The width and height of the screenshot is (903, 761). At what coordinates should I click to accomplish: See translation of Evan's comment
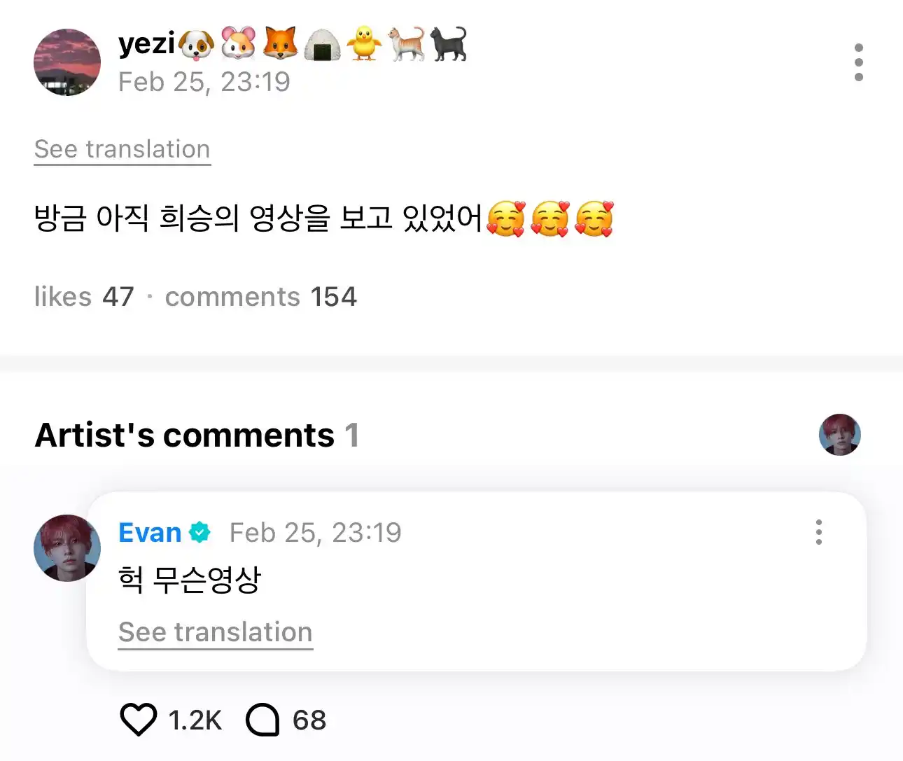[x=215, y=632]
